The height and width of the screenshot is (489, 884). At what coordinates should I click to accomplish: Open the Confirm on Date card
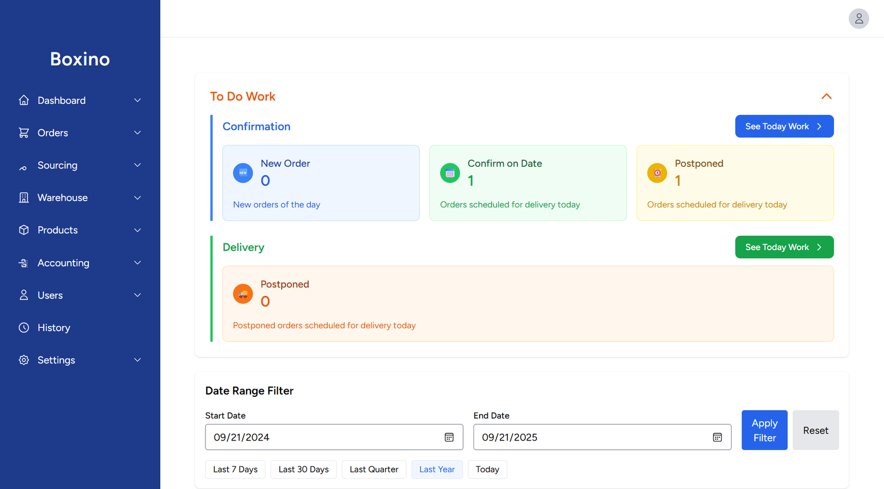point(528,183)
